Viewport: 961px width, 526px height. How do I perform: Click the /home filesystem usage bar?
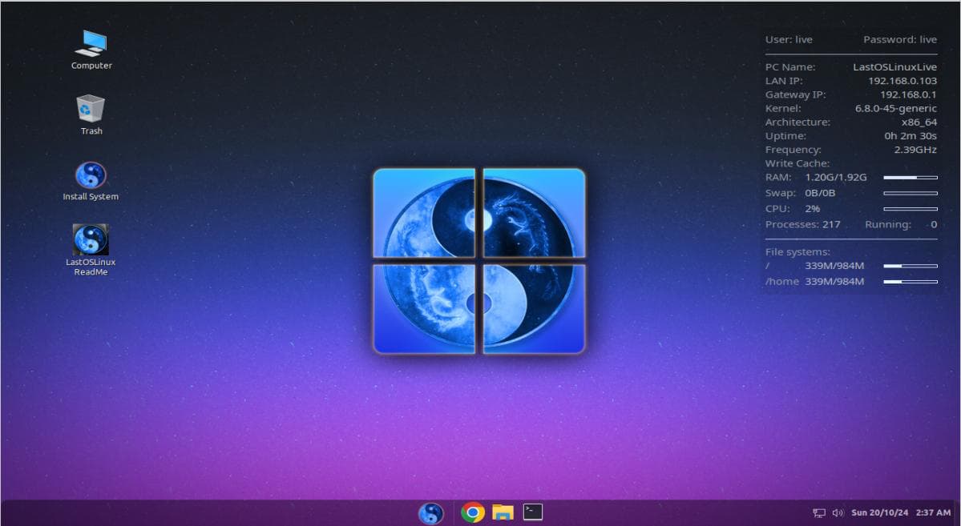point(910,282)
